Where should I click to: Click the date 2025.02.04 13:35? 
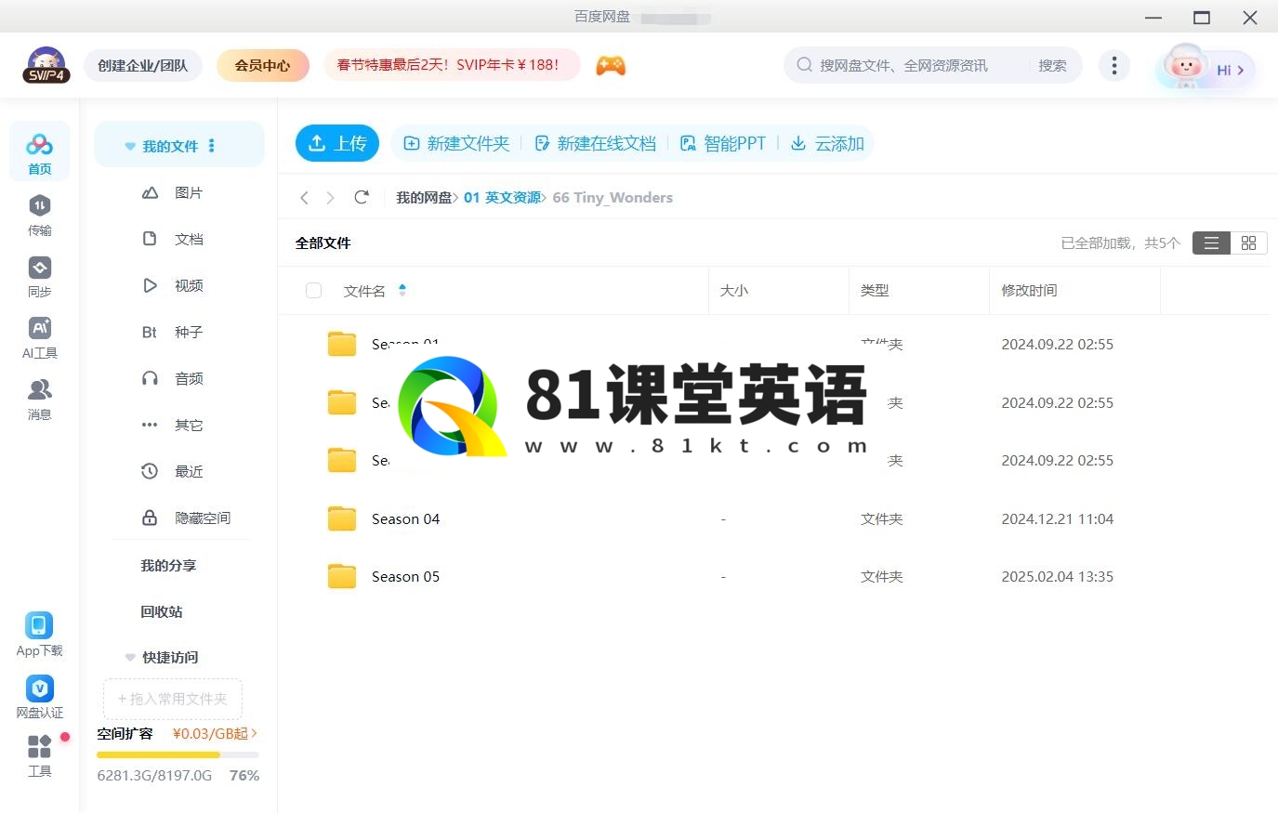1057,576
